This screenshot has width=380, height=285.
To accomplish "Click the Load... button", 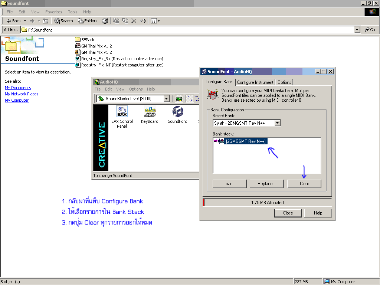I will click(x=229, y=184).
